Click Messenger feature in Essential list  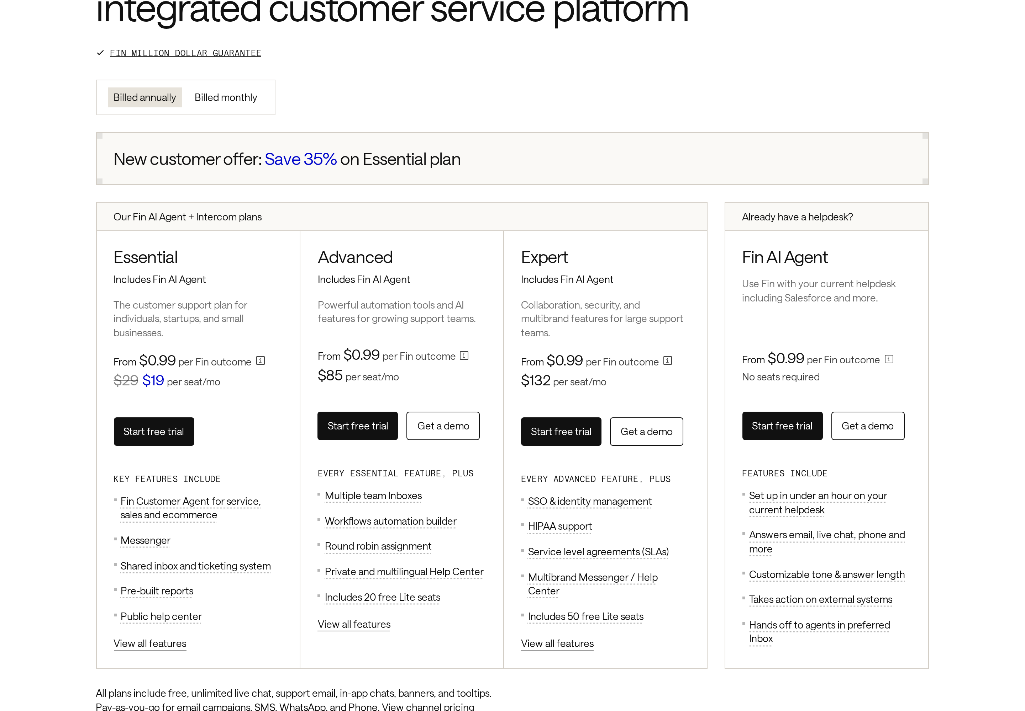(146, 540)
